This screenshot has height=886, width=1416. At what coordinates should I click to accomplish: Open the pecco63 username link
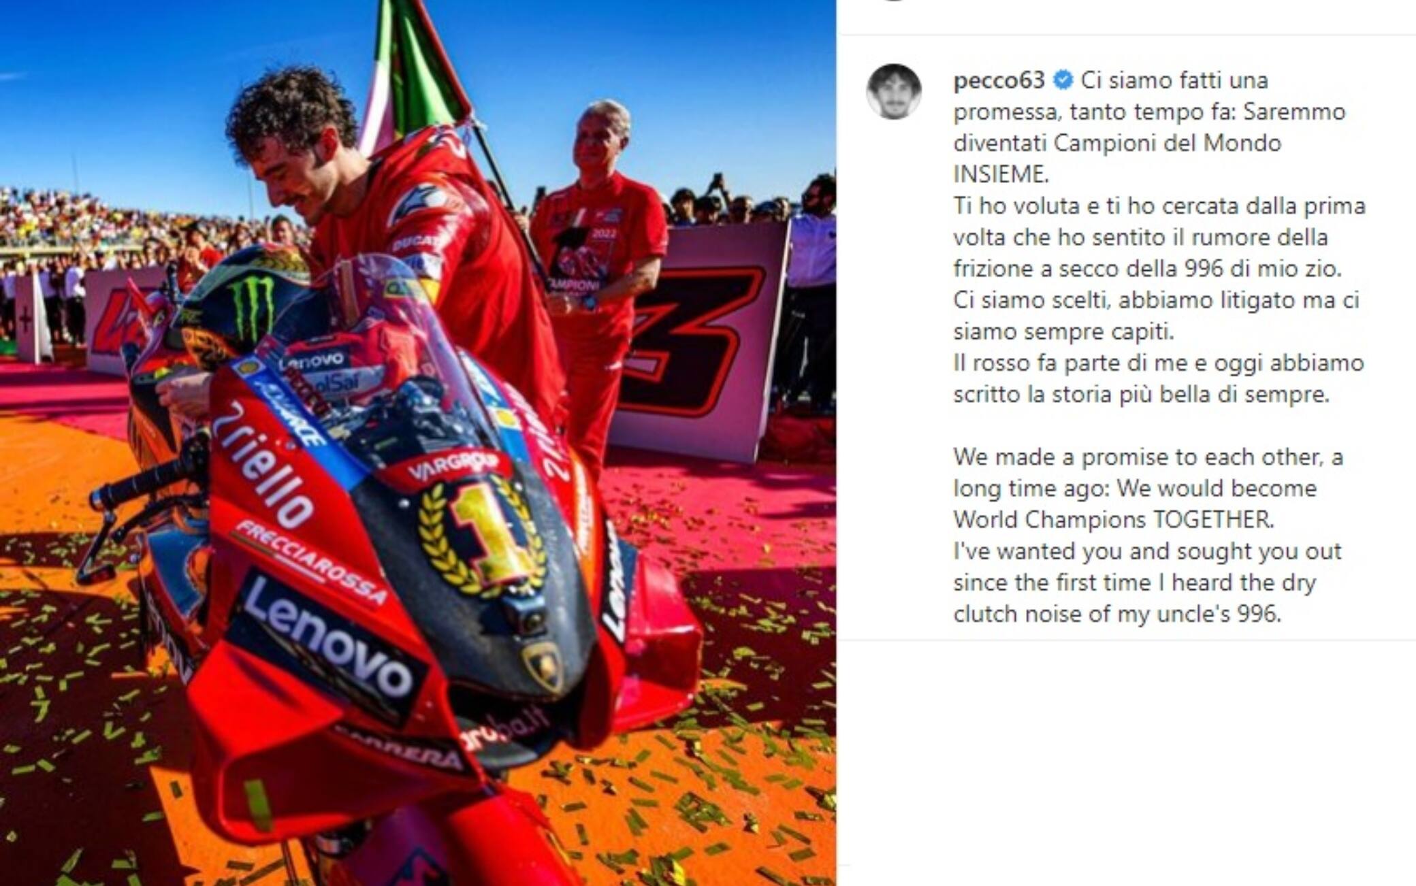point(999,80)
